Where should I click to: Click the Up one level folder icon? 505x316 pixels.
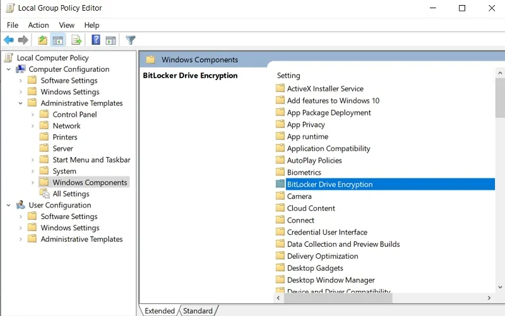[x=42, y=40]
